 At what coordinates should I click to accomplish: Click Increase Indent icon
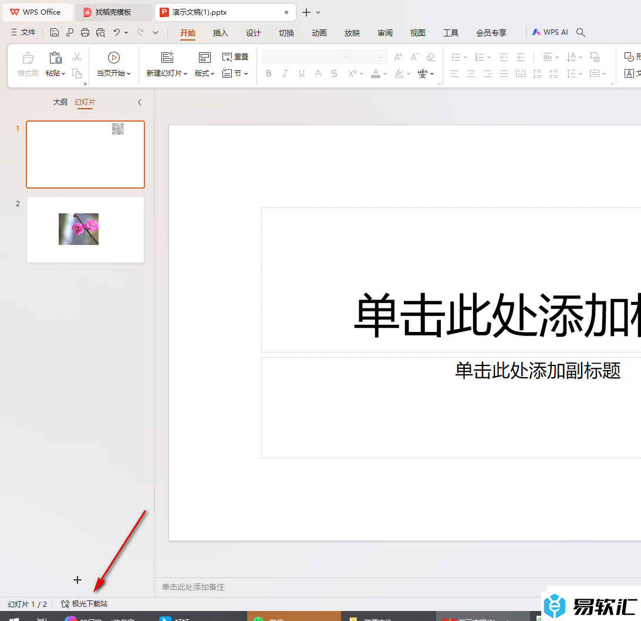click(x=520, y=57)
